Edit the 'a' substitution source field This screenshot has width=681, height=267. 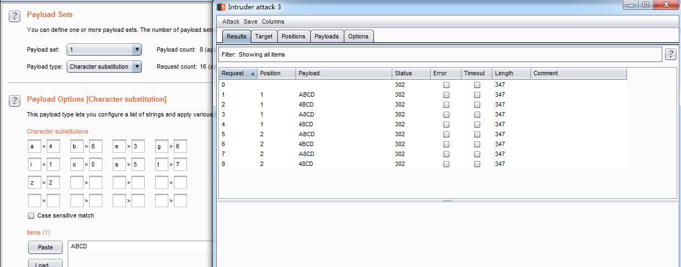[35, 147]
